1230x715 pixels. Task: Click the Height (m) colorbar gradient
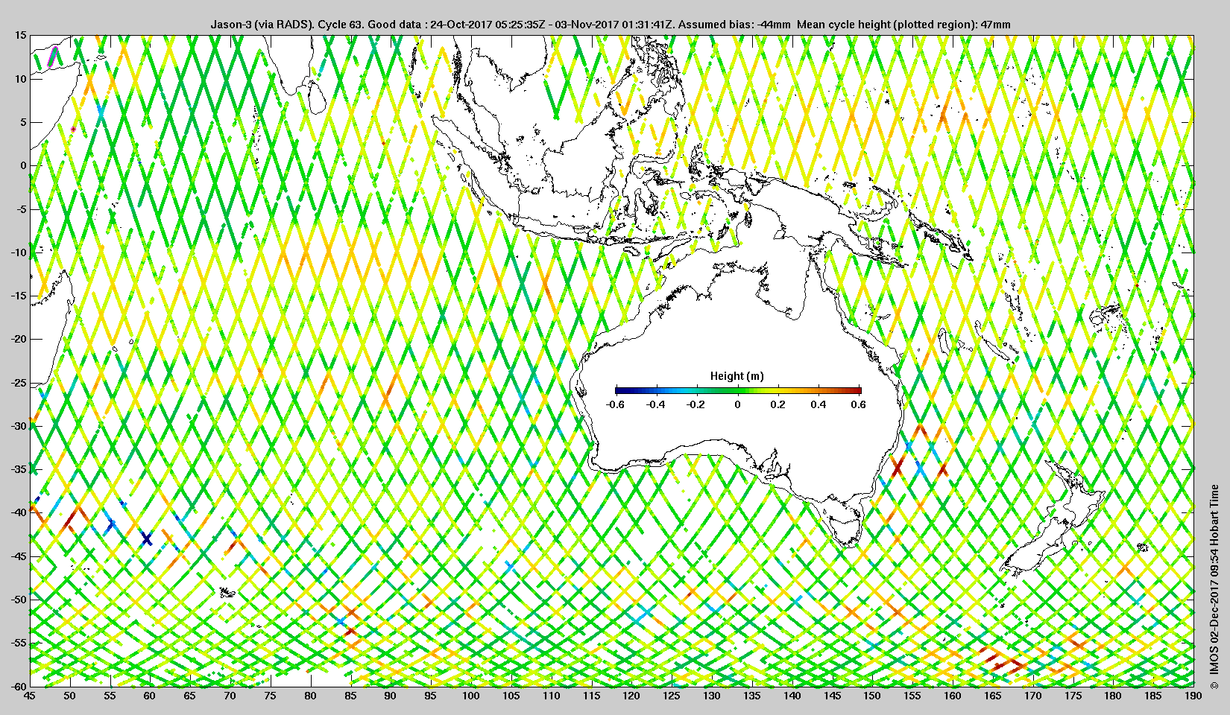click(x=738, y=390)
